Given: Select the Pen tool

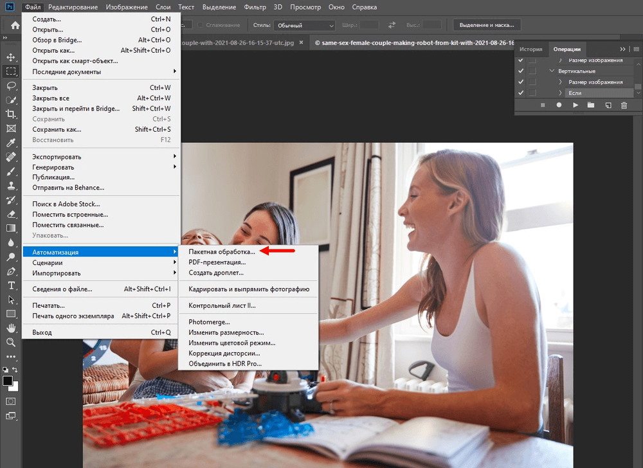Looking at the screenshot, I should coord(11,271).
